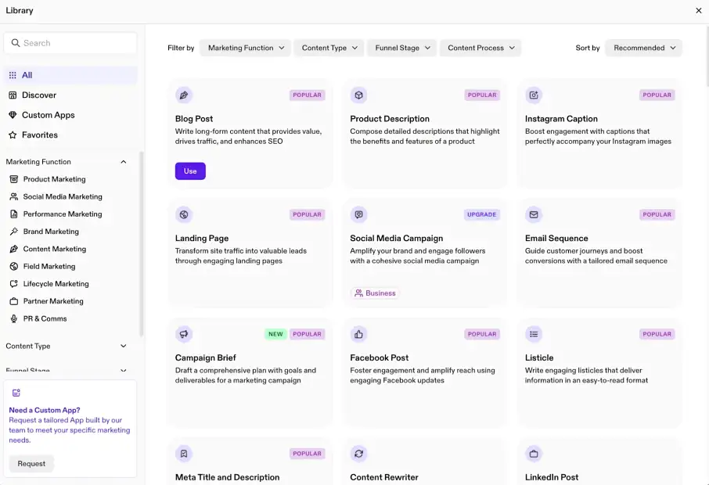The width and height of the screenshot is (709, 485).
Task: Click the Request button for custom app
Action: (31, 464)
